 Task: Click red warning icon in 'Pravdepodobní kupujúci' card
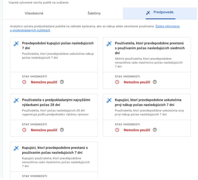pos(24,82)
